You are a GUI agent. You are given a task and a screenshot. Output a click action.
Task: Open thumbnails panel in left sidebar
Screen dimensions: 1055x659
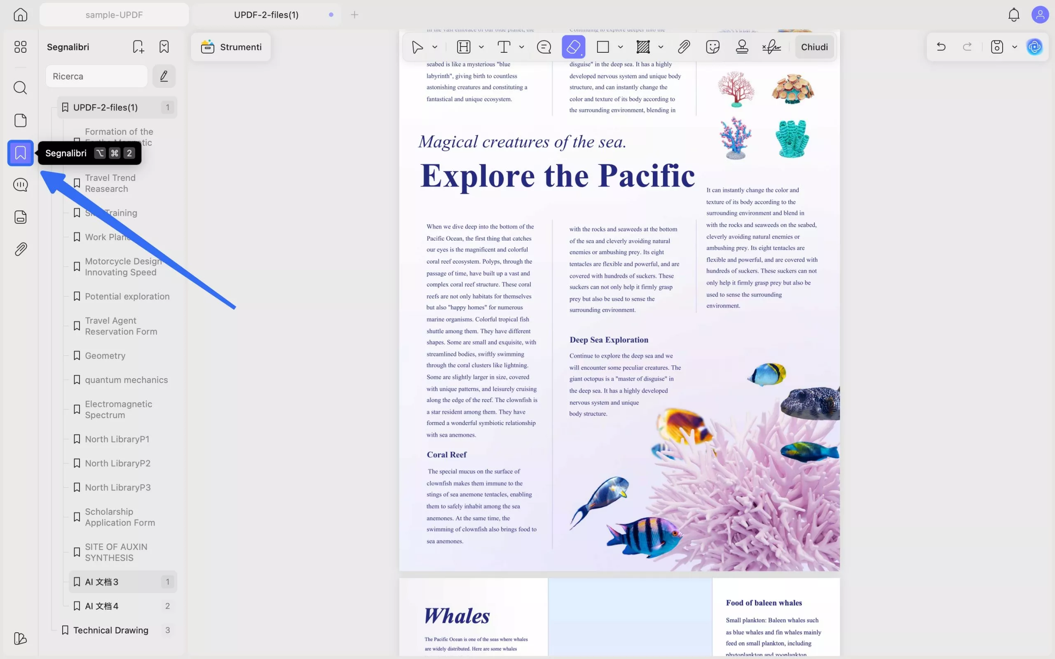21,120
